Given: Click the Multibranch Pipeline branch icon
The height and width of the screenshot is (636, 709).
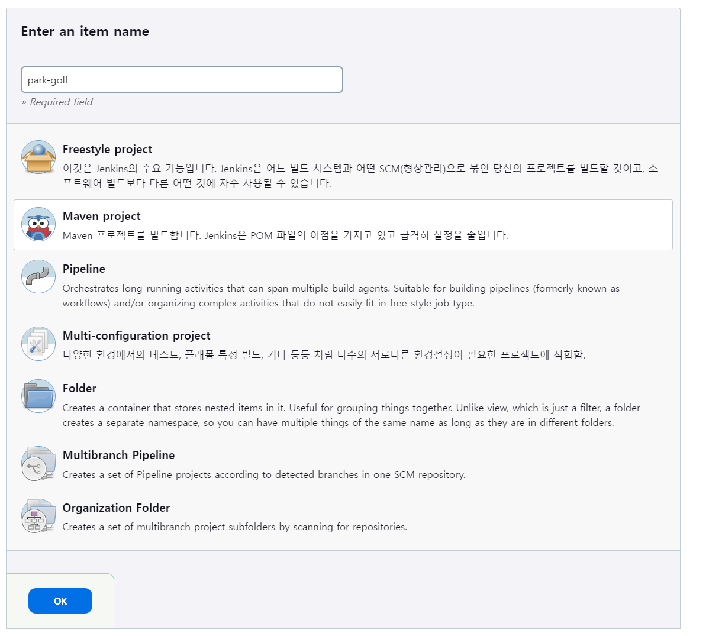Looking at the screenshot, I should pos(38,463).
